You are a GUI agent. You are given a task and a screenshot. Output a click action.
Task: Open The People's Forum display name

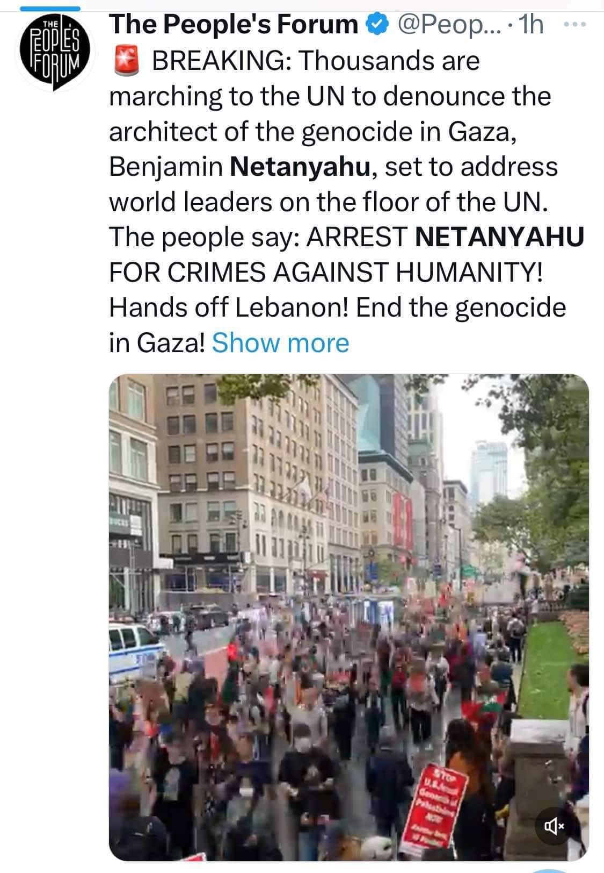[x=234, y=24]
